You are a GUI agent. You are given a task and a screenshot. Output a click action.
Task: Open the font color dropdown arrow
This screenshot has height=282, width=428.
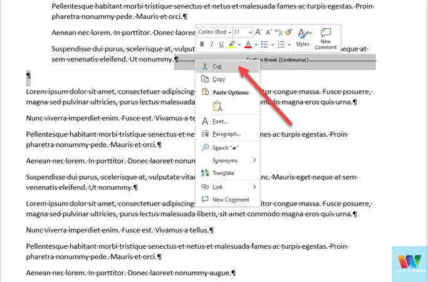pos(256,44)
